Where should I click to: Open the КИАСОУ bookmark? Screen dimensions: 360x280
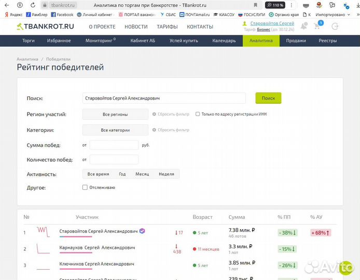click(224, 15)
